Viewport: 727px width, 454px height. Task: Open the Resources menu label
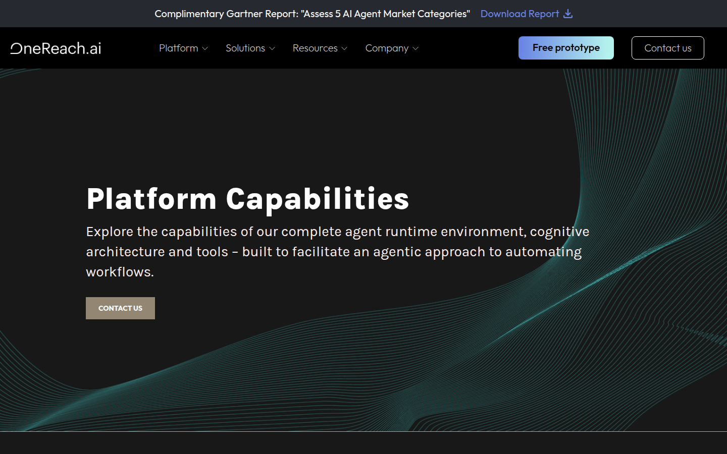[315, 48]
